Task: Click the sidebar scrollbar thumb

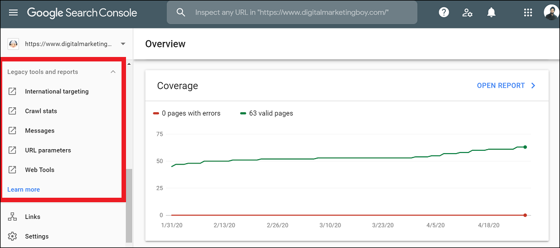Action: point(129,206)
